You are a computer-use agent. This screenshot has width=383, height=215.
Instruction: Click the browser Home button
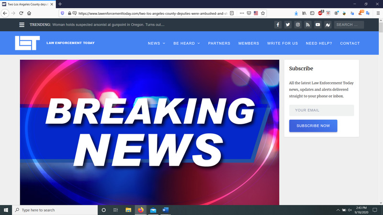(x=29, y=13)
